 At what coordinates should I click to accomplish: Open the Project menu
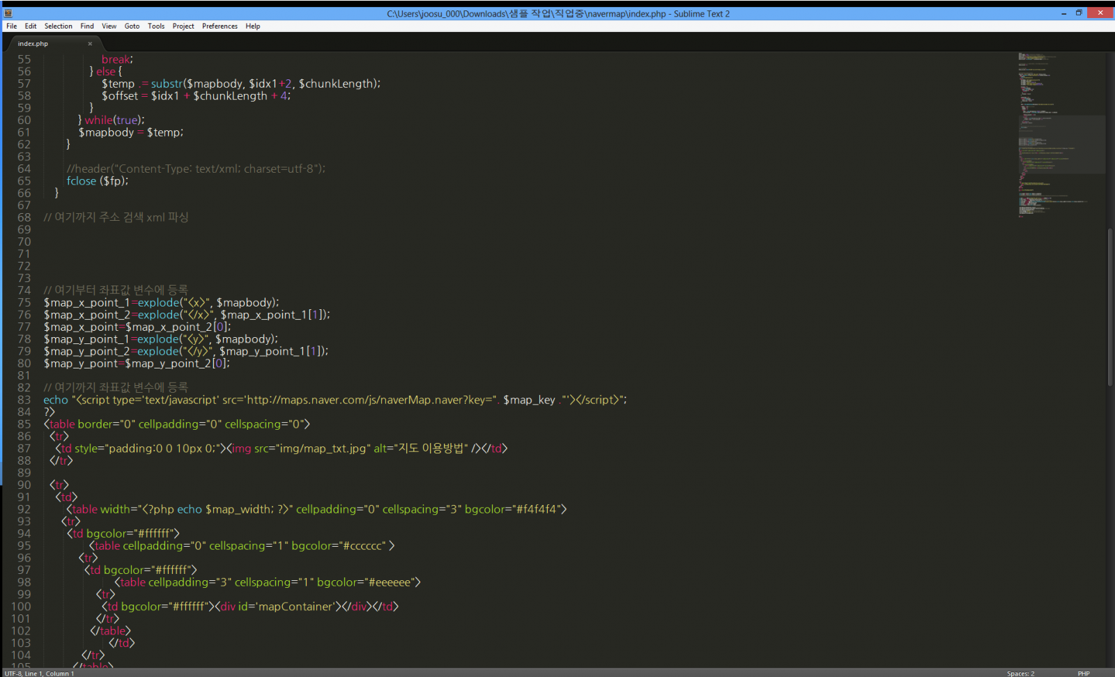183,26
